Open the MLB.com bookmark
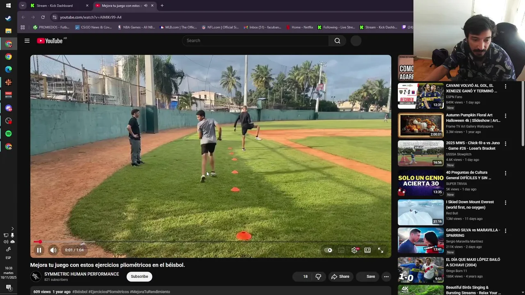Image resolution: width=525 pixels, height=295 pixels. tap(178, 27)
